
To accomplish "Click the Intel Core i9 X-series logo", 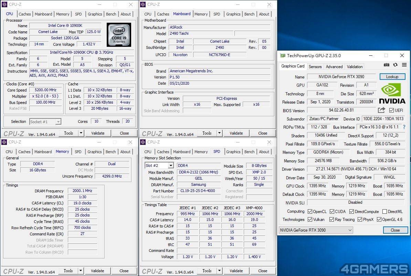I will pos(119,35).
